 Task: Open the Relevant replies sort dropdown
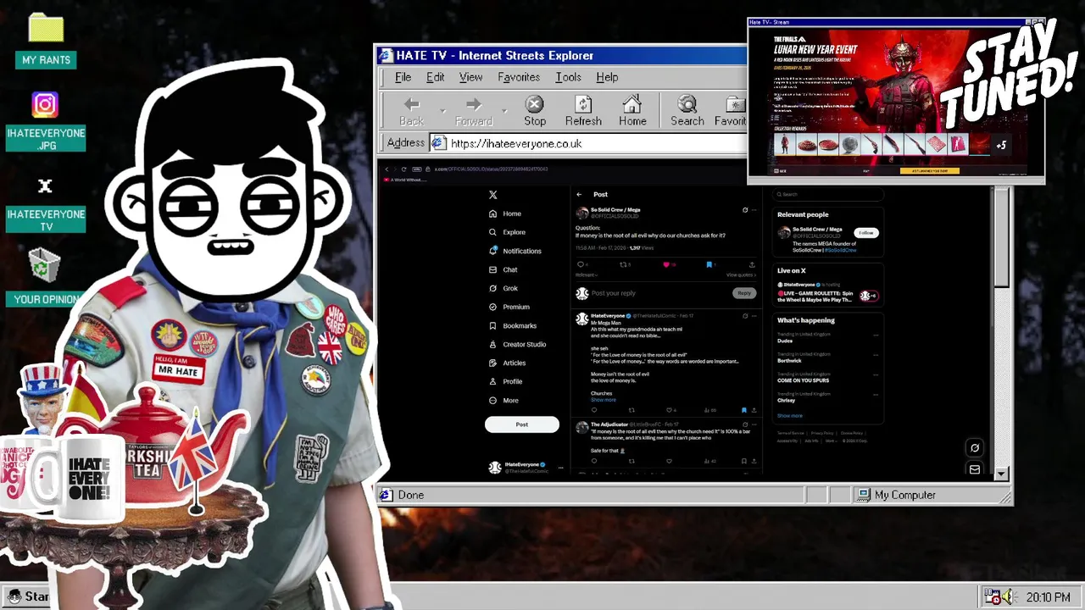point(587,274)
